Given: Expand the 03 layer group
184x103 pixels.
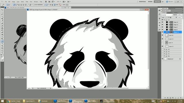Looking at the screenshot, I should click(164, 49).
